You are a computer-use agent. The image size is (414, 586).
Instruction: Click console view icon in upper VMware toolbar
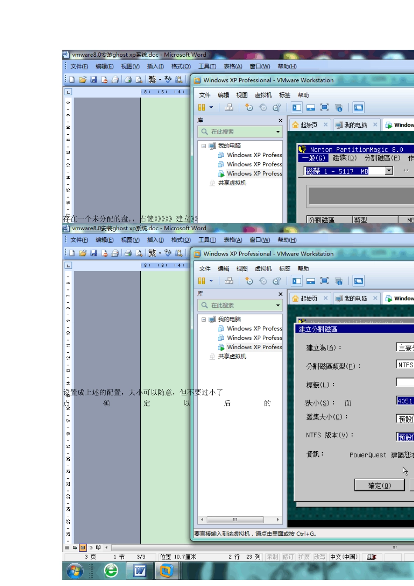359,107
